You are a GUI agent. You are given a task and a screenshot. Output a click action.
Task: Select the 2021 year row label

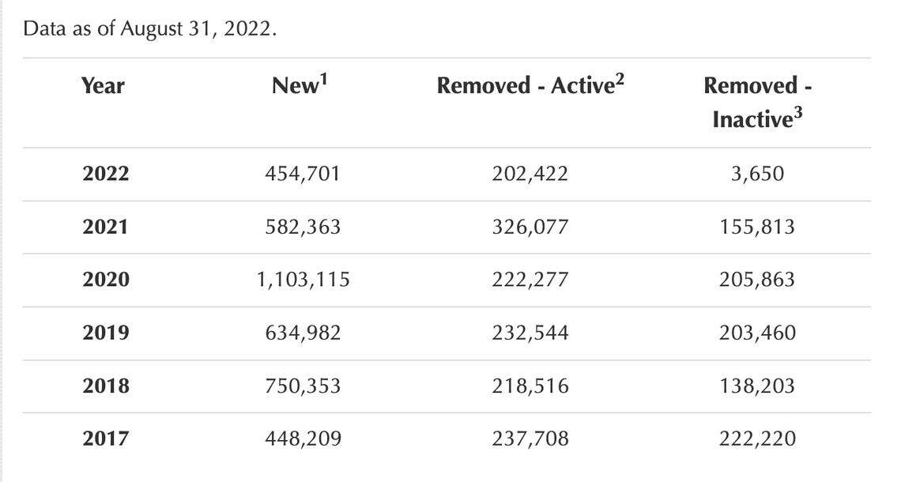tap(105, 228)
